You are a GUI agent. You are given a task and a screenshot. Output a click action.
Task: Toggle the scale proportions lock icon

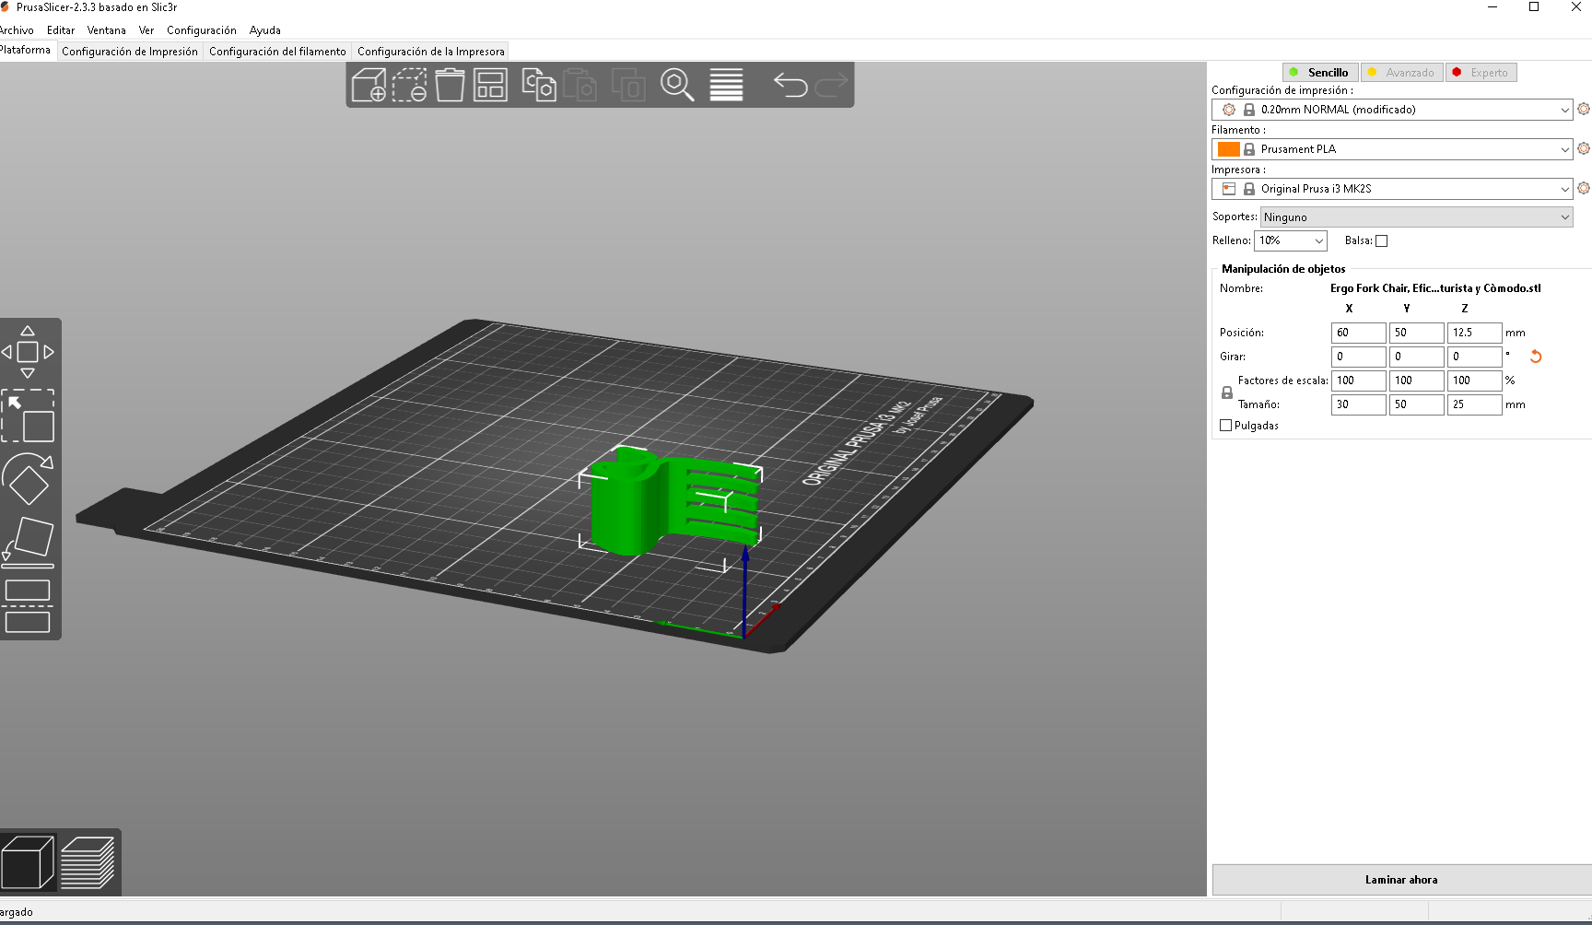coord(1227,392)
